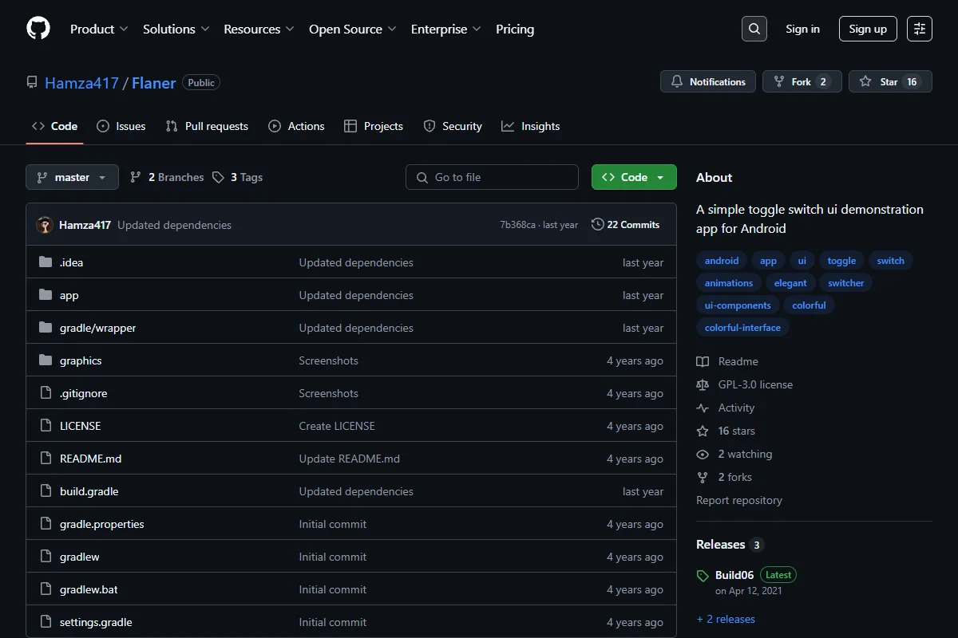The width and height of the screenshot is (958, 638).
Task: Open the Pull requests tab
Action: 207,126
